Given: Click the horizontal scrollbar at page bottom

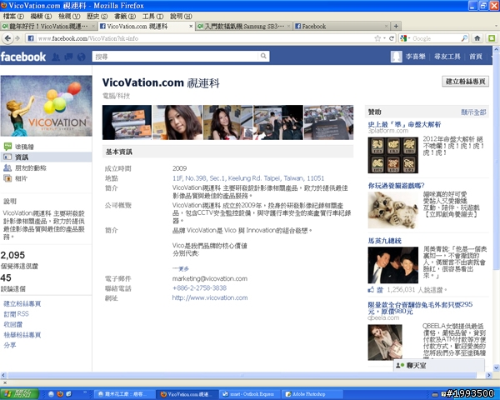Looking at the screenshot, I should coord(242,375).
